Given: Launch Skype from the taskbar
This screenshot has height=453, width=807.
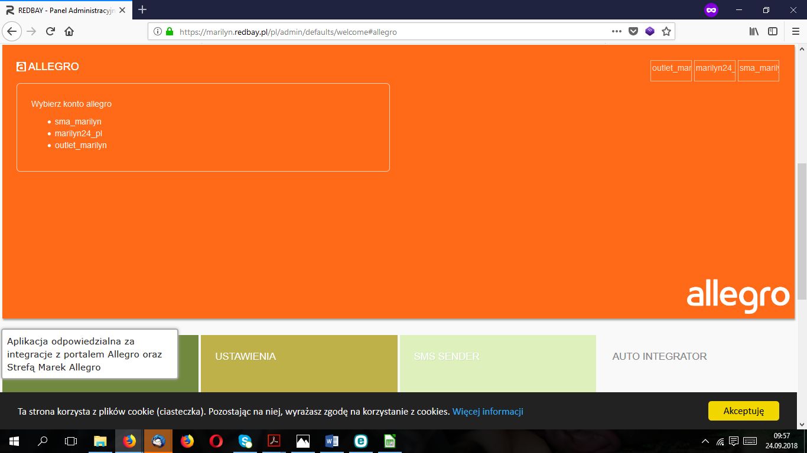Looking at the screenshot, I should tap(245, 441).
